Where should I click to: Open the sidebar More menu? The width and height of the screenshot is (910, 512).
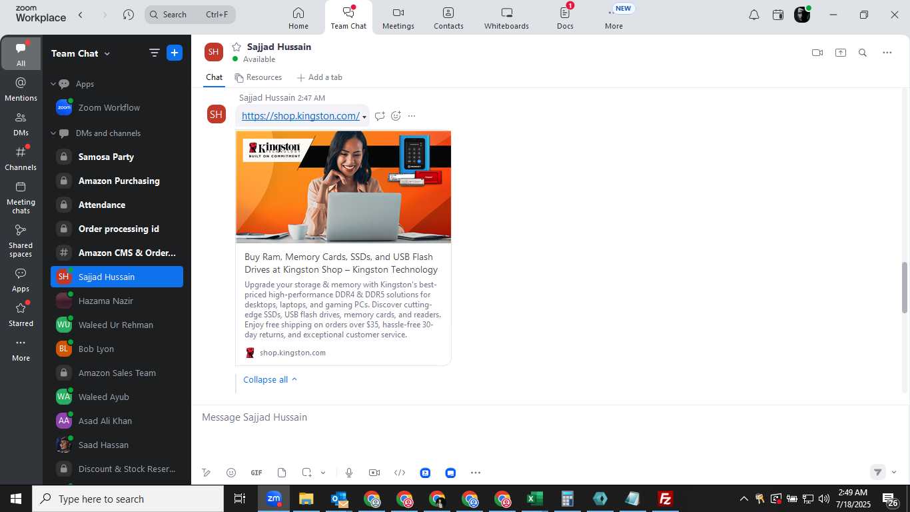tap(21, 349)
